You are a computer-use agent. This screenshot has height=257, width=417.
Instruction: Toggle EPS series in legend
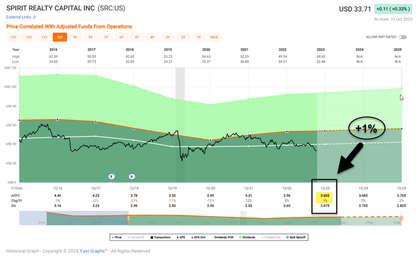tap(181, 237)
